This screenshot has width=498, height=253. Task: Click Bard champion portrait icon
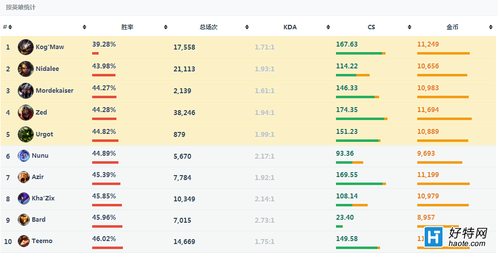pos(23,220)
